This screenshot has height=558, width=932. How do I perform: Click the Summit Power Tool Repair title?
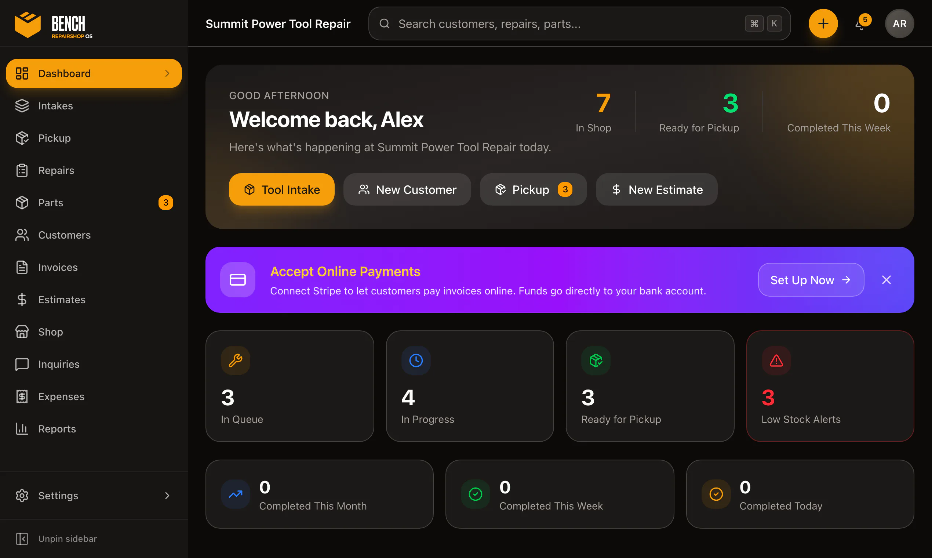pyautogui.click(x=278, y=24)
